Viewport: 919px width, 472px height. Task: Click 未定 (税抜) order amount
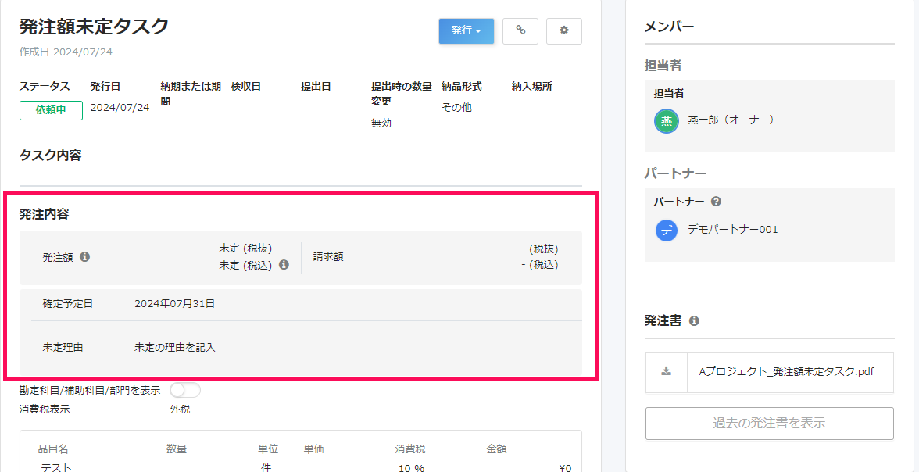pos(245,248)
